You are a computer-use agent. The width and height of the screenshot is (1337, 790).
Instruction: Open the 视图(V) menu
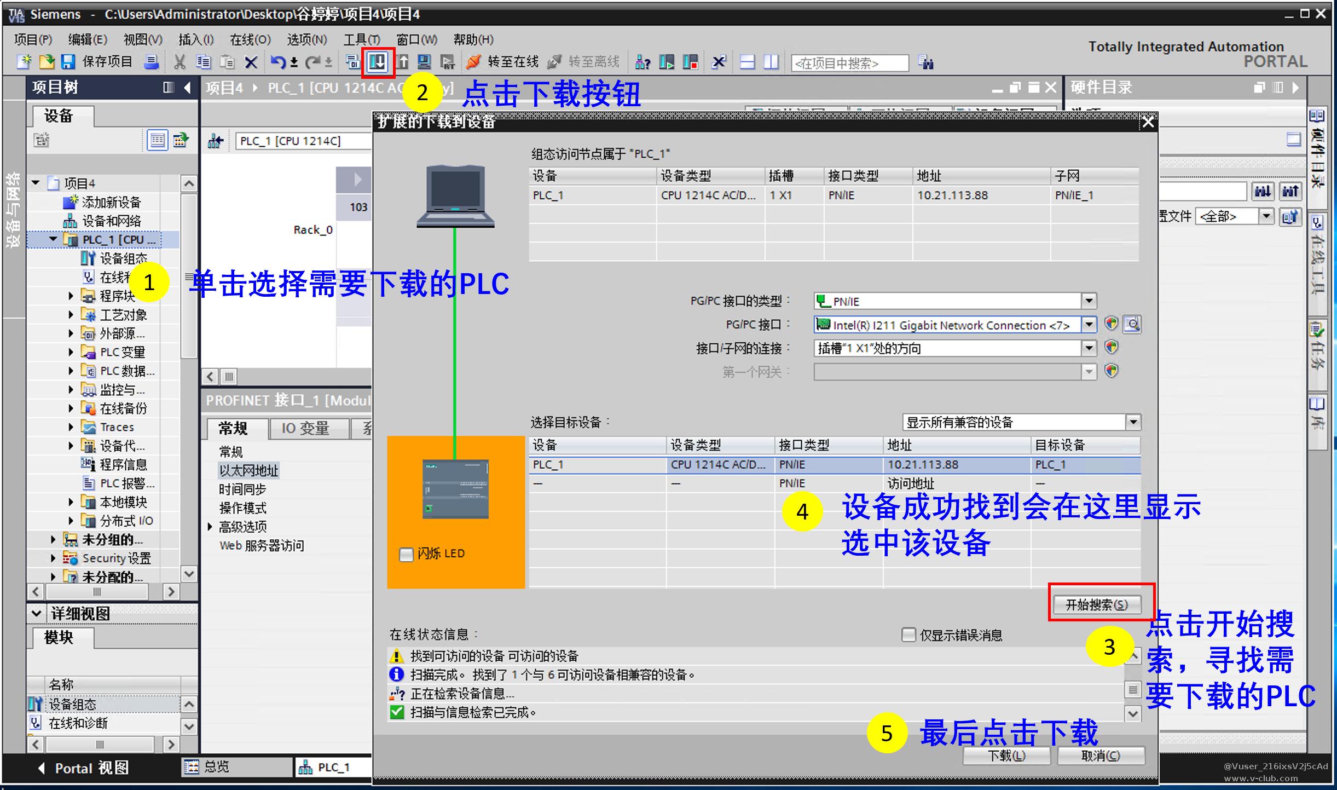(143, 39)
